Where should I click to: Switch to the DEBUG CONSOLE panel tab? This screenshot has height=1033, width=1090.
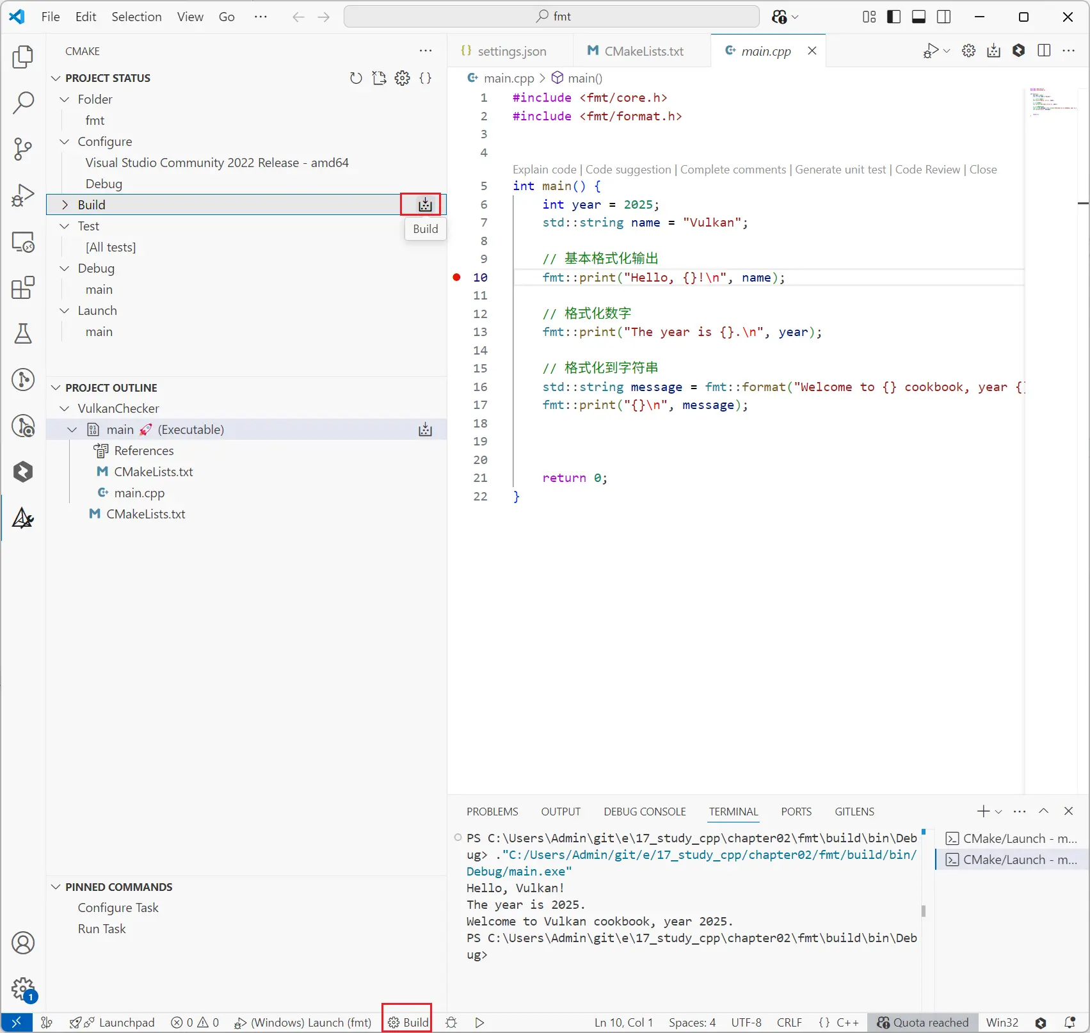tap(645, 812)
